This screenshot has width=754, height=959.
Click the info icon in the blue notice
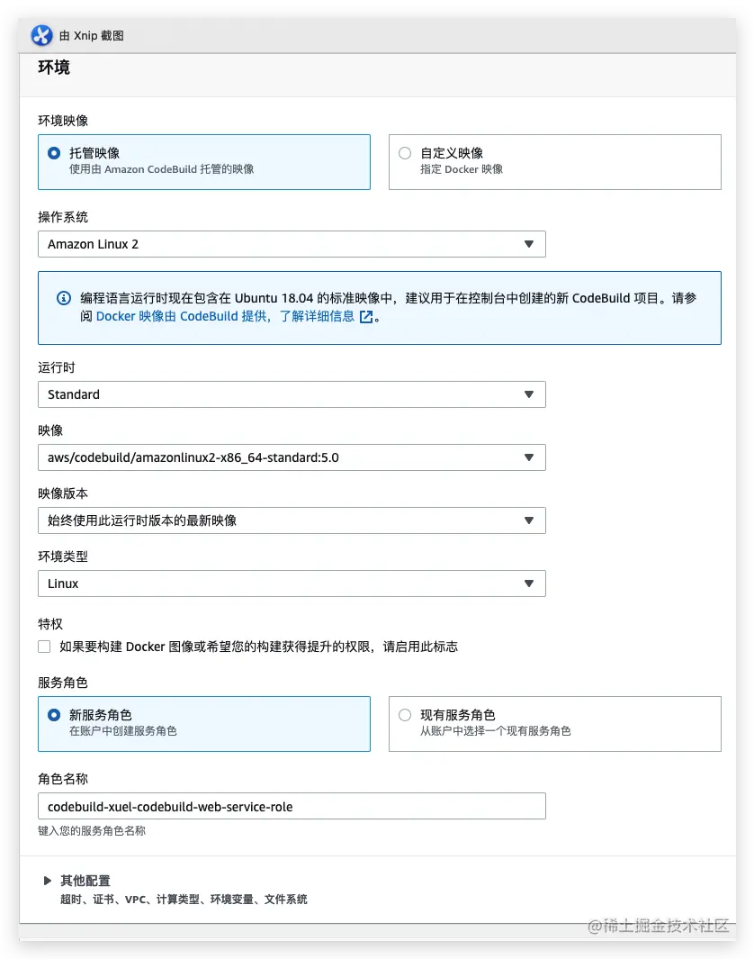click(64, 298)
